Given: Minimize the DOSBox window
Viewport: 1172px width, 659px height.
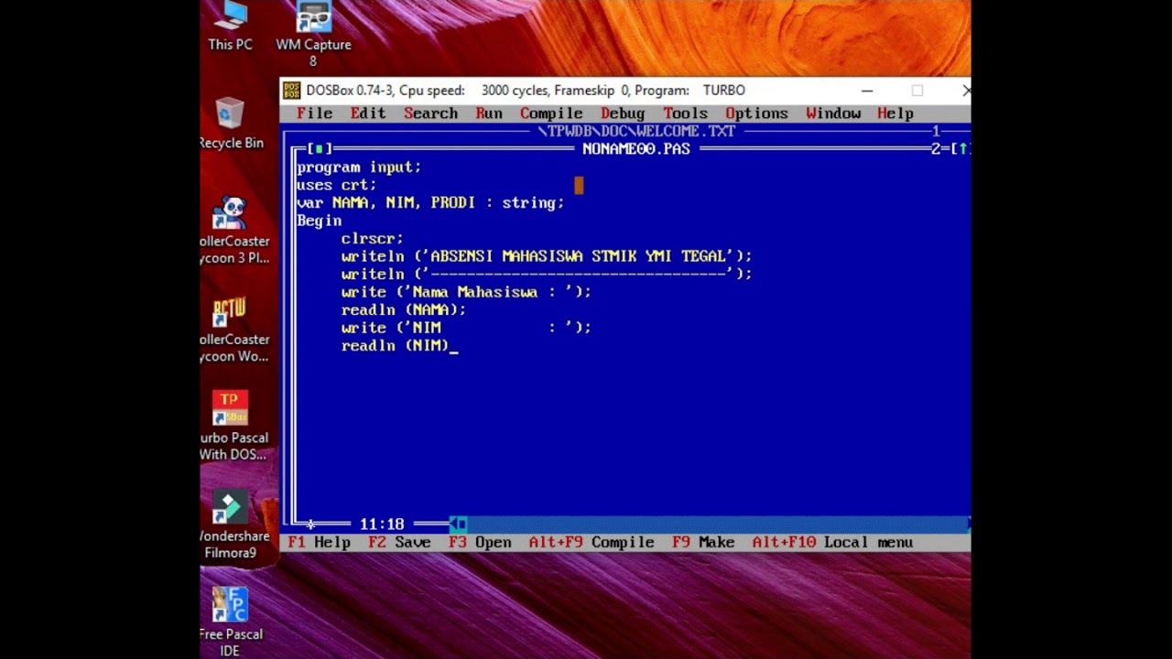Looking at the screenshot, I should [x=867, y=91].
